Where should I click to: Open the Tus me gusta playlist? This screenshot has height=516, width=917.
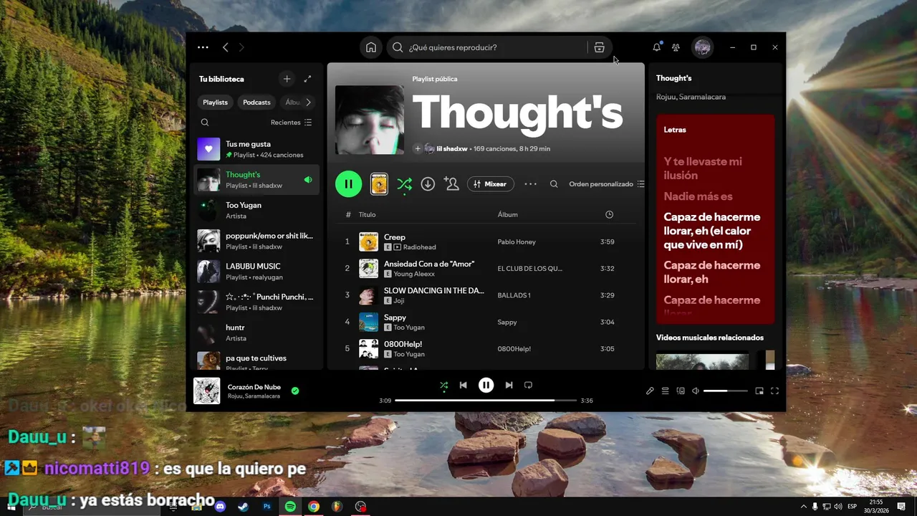coord(256,149)
